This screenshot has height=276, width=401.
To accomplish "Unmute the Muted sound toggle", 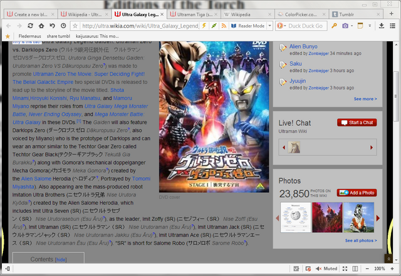I will click(x=326, y=268).
